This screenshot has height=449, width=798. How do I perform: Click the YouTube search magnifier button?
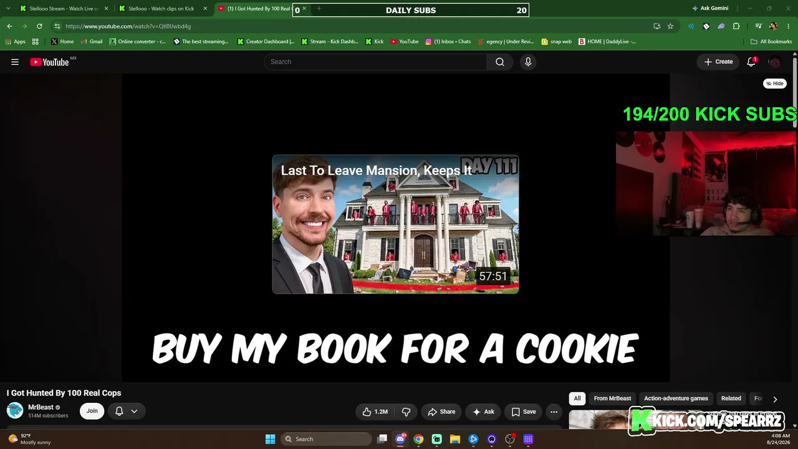pos(500,62)
